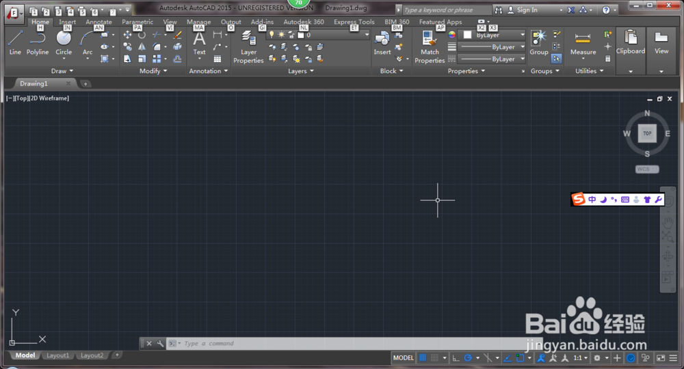Open the Clipboard panel button
This screenshot has width=684, height=369.
tap(631, 51)
